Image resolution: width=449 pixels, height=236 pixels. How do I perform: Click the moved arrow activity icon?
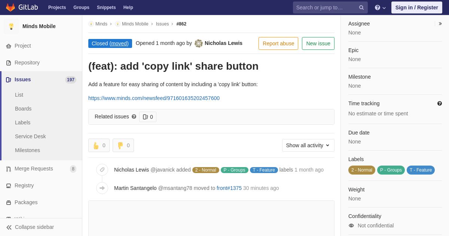coord(102,188)
